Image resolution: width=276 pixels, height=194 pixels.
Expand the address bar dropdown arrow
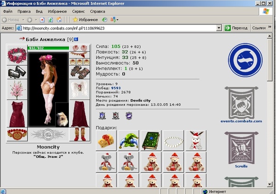pyautogui.click(x=219, y=28)
